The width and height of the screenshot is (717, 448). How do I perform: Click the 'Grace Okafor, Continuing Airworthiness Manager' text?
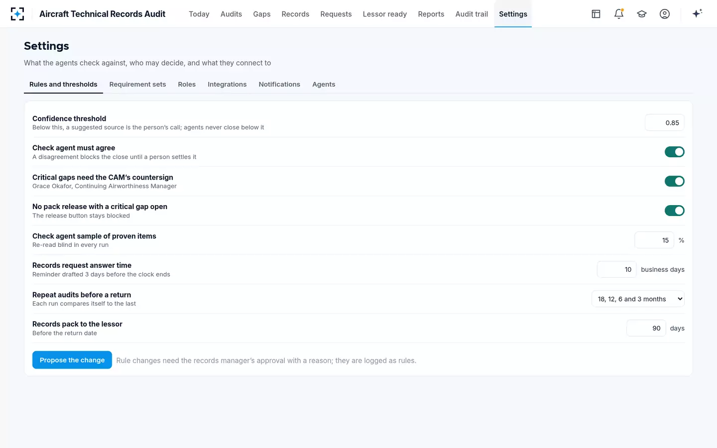point(105,186)
